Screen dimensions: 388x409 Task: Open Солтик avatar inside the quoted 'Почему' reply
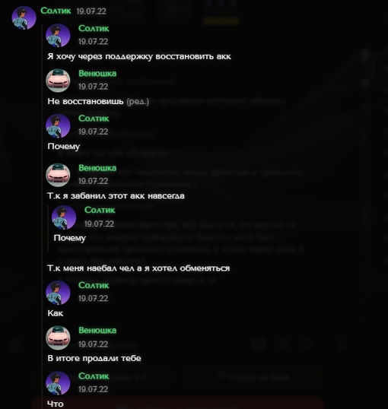[64, 217]
